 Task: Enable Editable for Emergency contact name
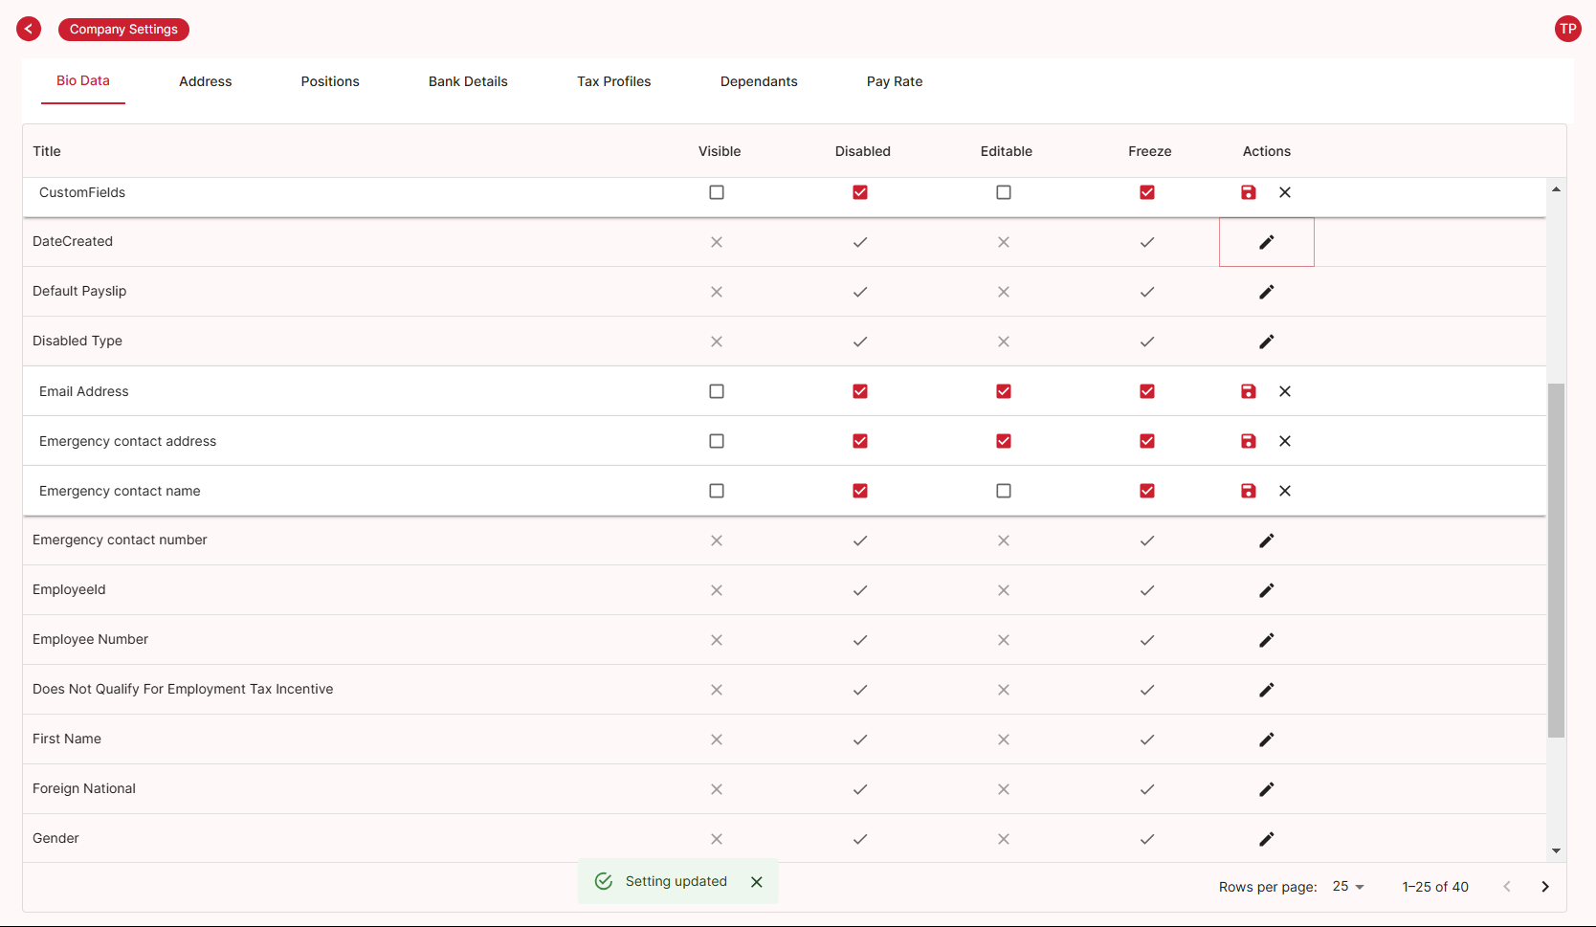1004,491
